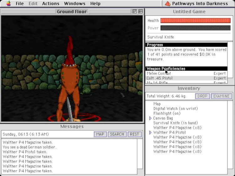Click the Progress section header

(x=186, y=45)
